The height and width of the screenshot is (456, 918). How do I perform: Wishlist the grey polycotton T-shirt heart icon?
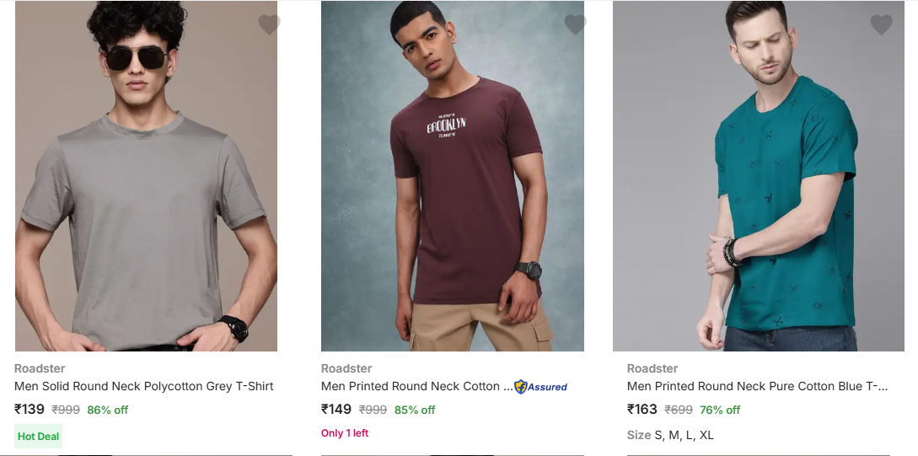point(269,25)
